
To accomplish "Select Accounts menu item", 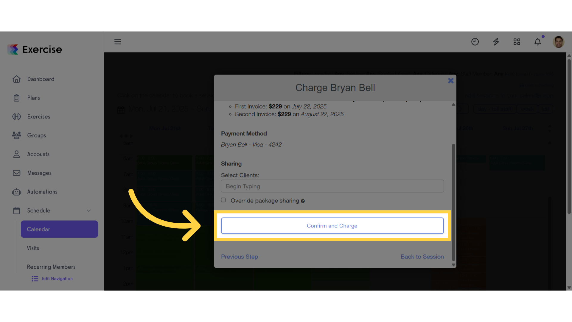I will pos(38,154).
